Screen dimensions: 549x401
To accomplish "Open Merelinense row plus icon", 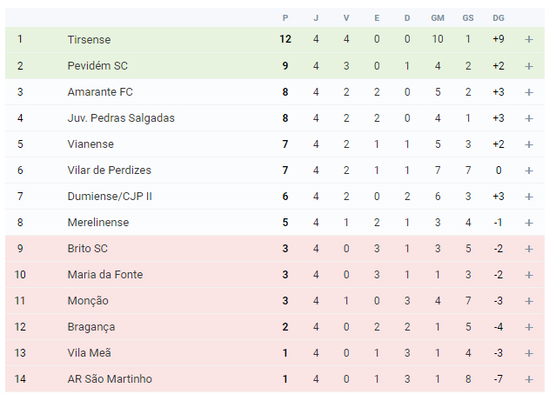I will tap(529, 223).
